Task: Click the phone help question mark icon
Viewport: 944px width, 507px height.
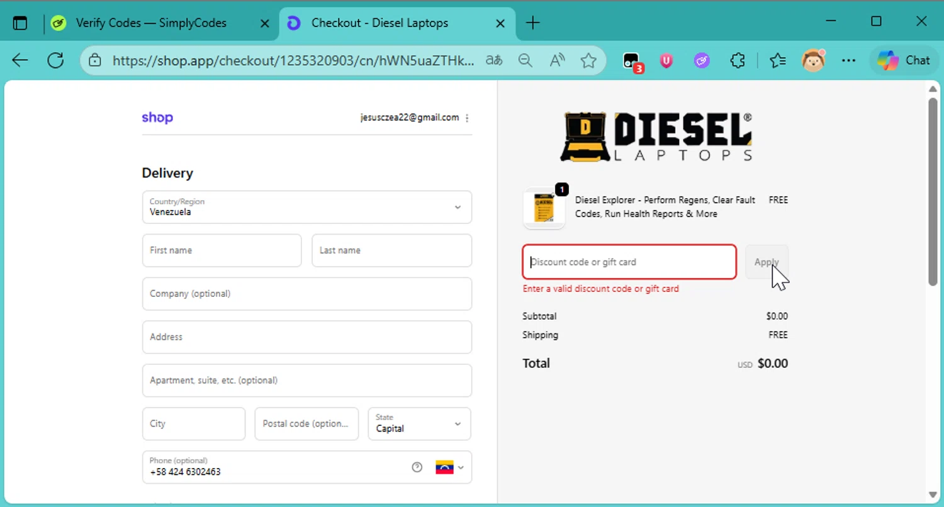Action: [417, 467]
